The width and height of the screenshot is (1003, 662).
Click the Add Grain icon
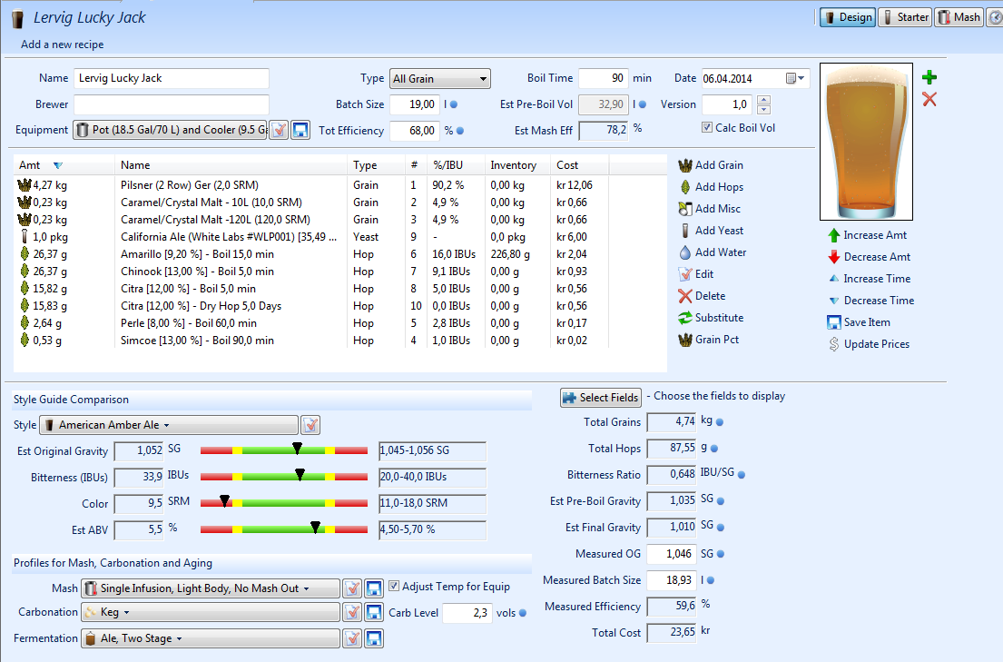[685, 165]
